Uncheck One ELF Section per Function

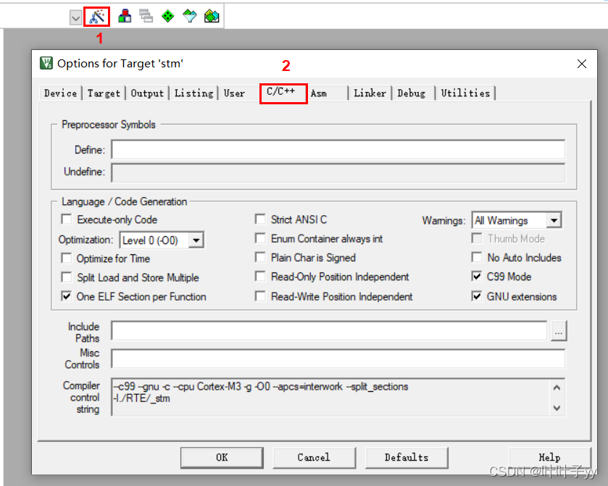(67, 296)
